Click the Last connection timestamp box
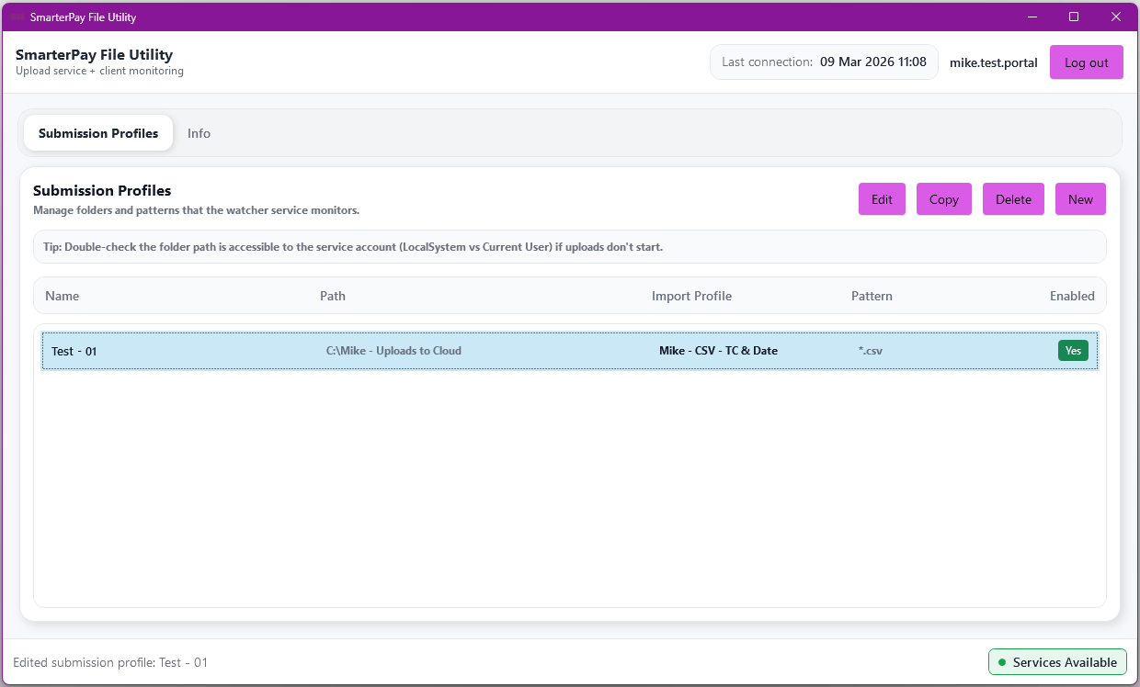Image resolution: width=1140 pixels, height=687 pixels. click(824, 62)
